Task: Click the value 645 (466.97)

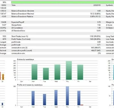Action: pos(96,48)
